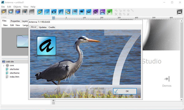Viewport: 184px width, 110px height.
Task: Click the Demos label
Action: [167, 86]
